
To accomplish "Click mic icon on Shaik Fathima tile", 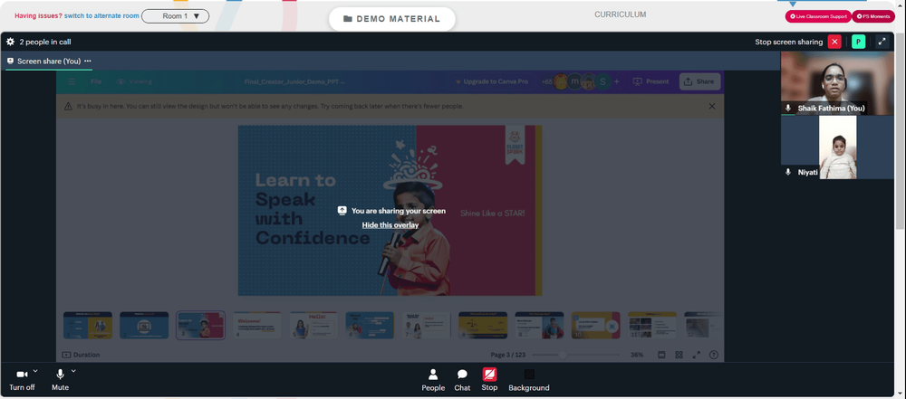I will 788,108.
